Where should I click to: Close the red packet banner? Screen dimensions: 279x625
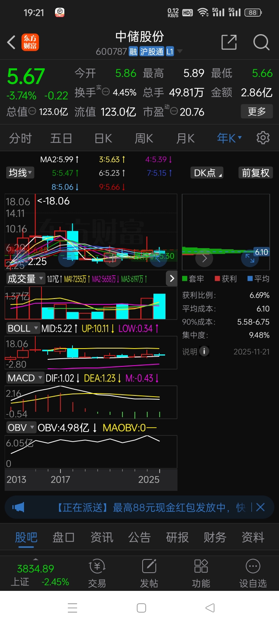[260, 507]
